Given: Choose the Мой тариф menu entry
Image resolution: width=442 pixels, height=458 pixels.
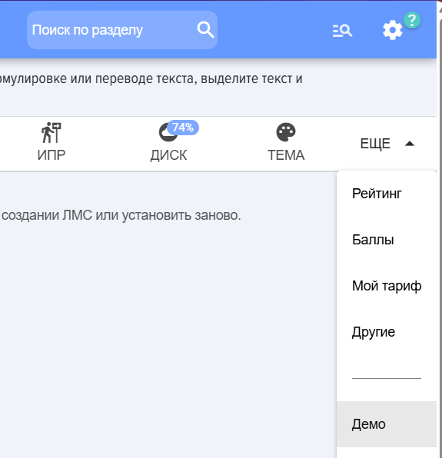Looking at the screenshot, I should click(x=387, y=286).
